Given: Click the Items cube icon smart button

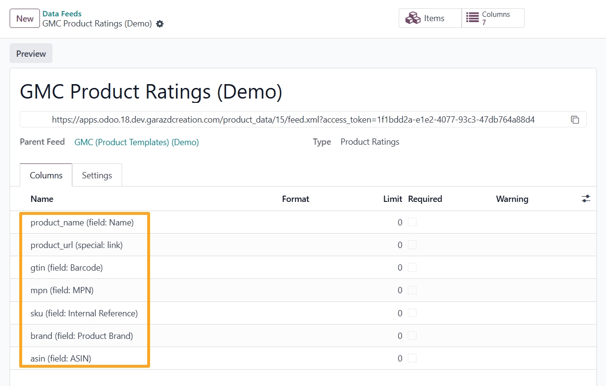Looking at the screenshot, I should tap(413, 17).
